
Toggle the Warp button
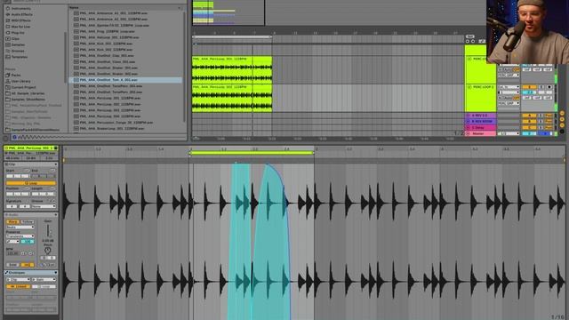[12, 222]
